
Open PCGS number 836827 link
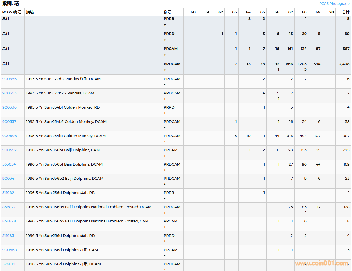pos(9,207)
